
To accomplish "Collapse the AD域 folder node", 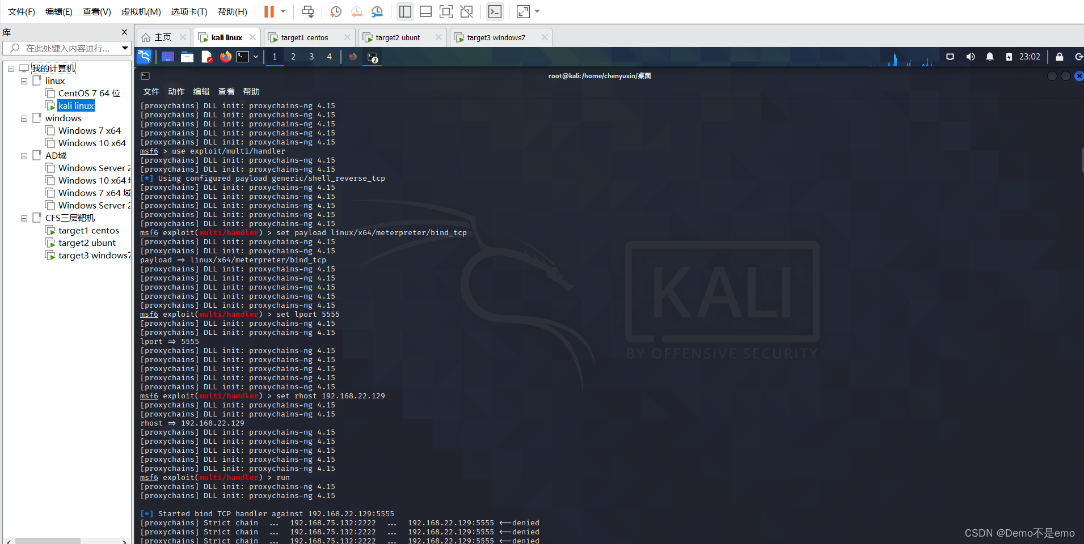I will (24, 156).
